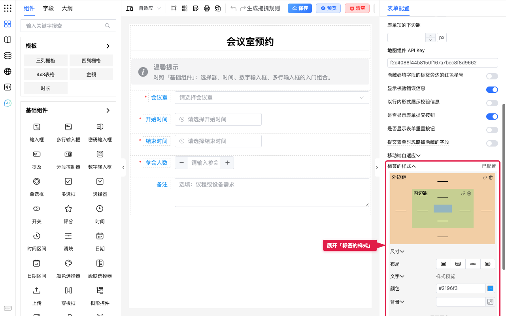The height and width of the screenshot is (316, 506).
Task: Select the component library icon in left sidebar
Action: point(8,24)
